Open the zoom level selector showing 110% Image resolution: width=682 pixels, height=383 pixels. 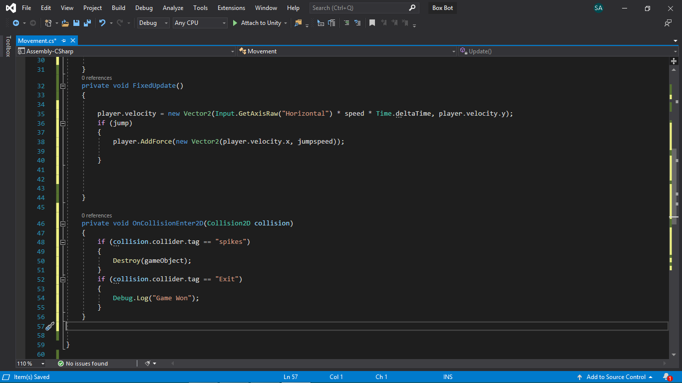(30, 363)
